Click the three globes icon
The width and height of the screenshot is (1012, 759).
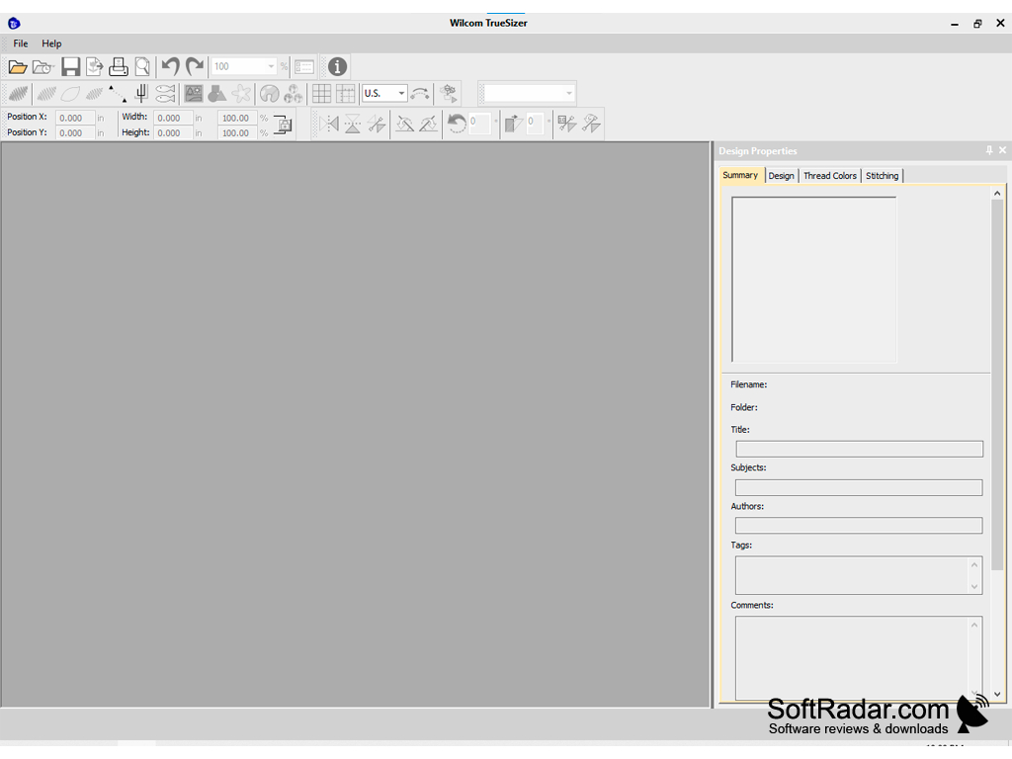[x=293, y=94]
